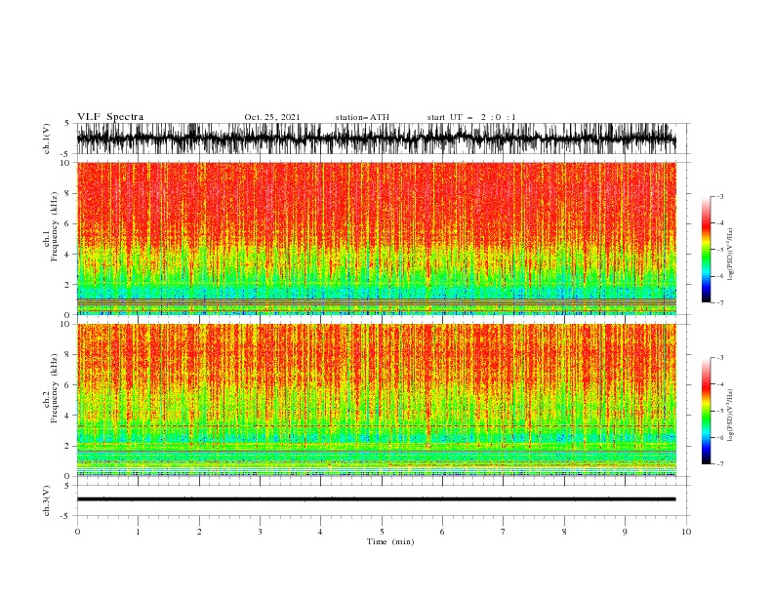The height and width of the screenshot is (597, 773).
Task: Click the ch.1 color bar "log(PSD)(V²/Hz)" label
Action: tap(731, 255)
